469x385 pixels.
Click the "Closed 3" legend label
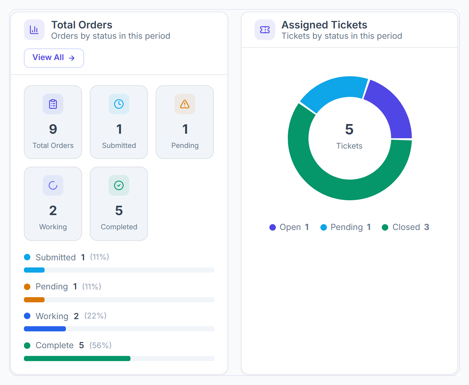[411, 227]
